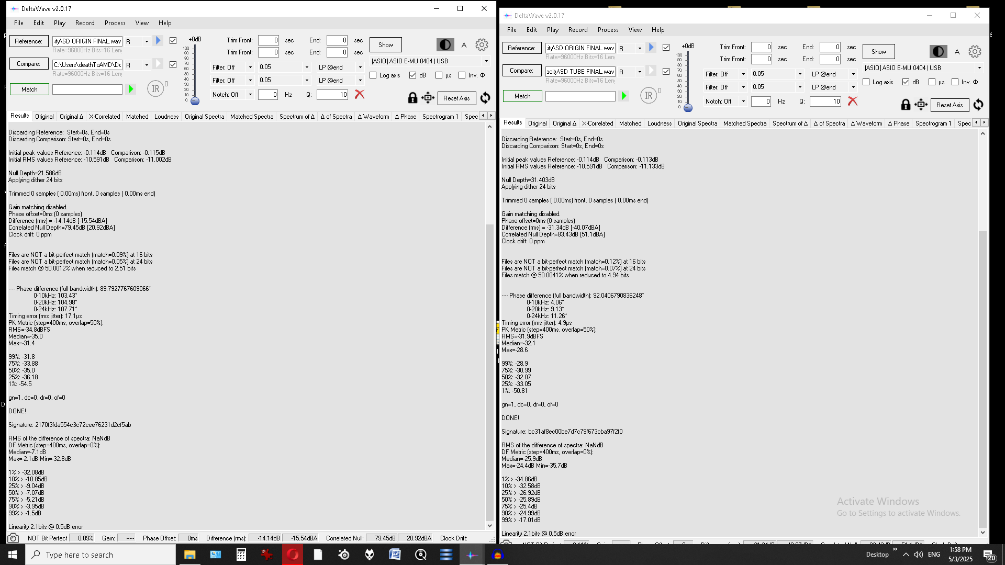The width and height of the screenshot is (1005, 565).
Task: Toggle axis lock padlock icon in left window
Action: click(x=412, y=98)
